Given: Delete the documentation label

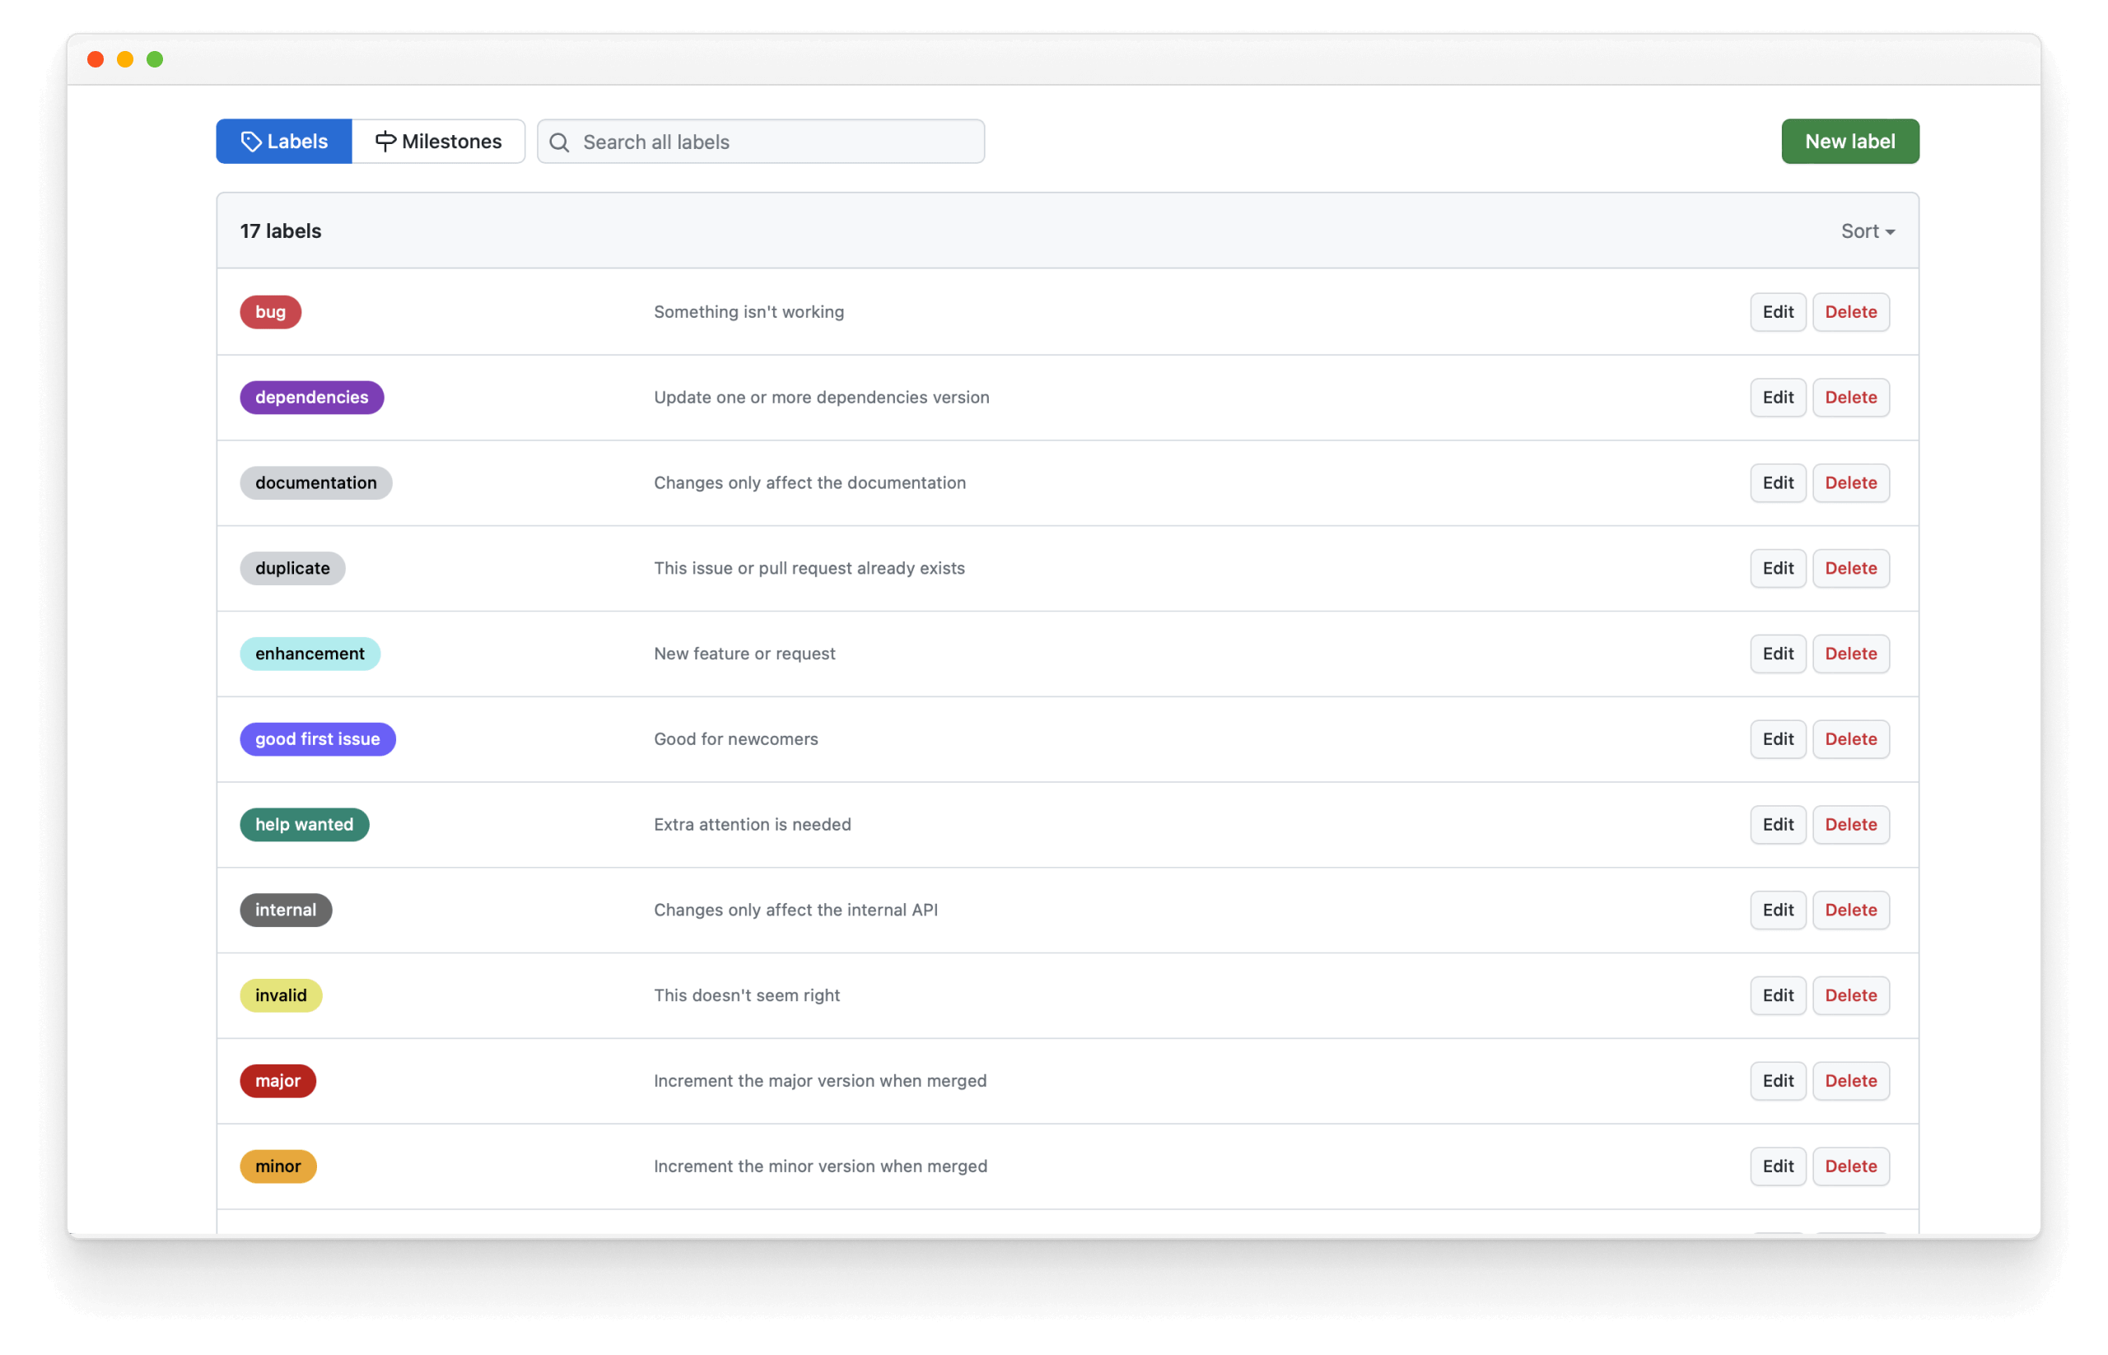Looking at the screenshot, I should click(1851, 482).
